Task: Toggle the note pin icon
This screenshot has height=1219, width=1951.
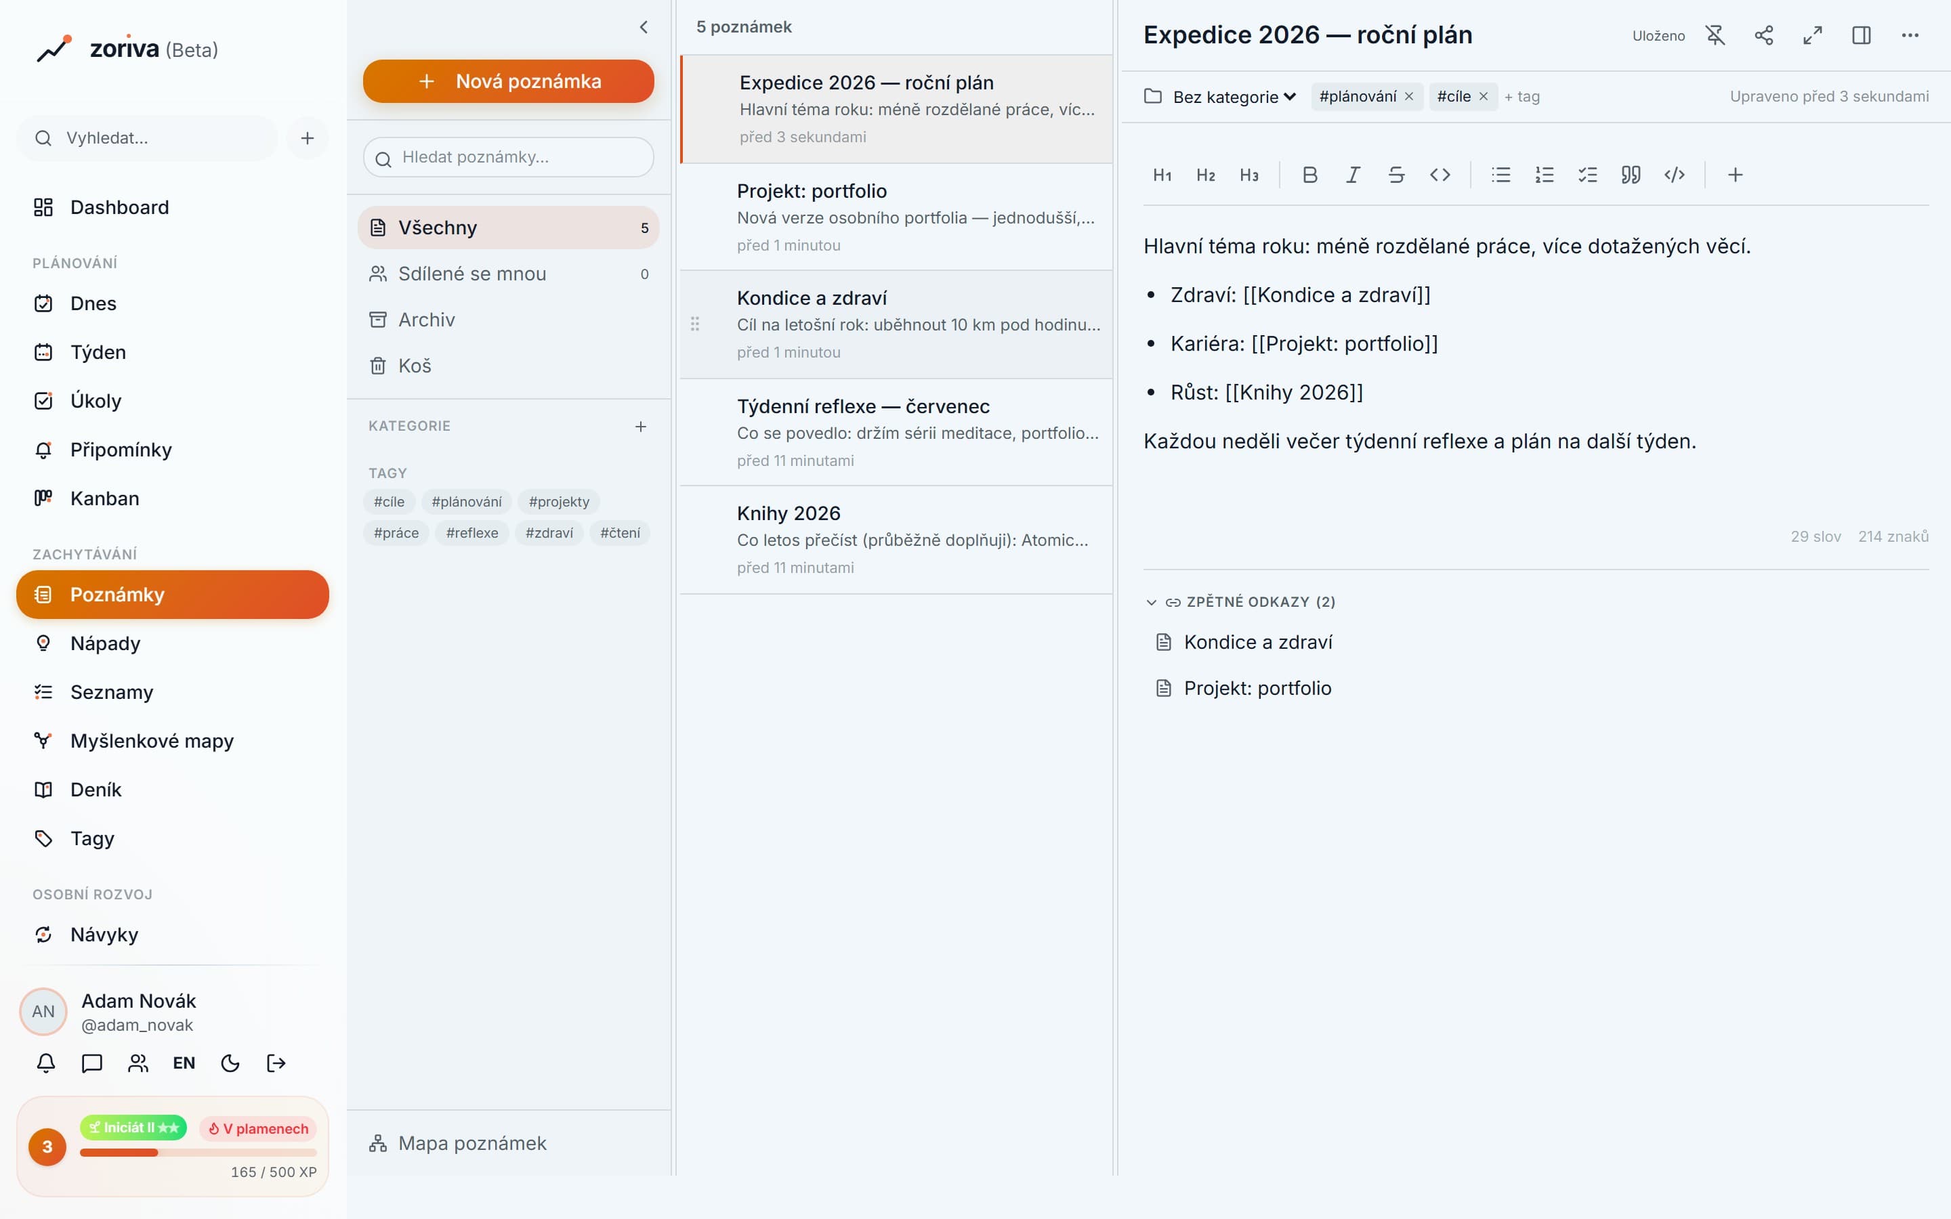Action: (1715, 35)
